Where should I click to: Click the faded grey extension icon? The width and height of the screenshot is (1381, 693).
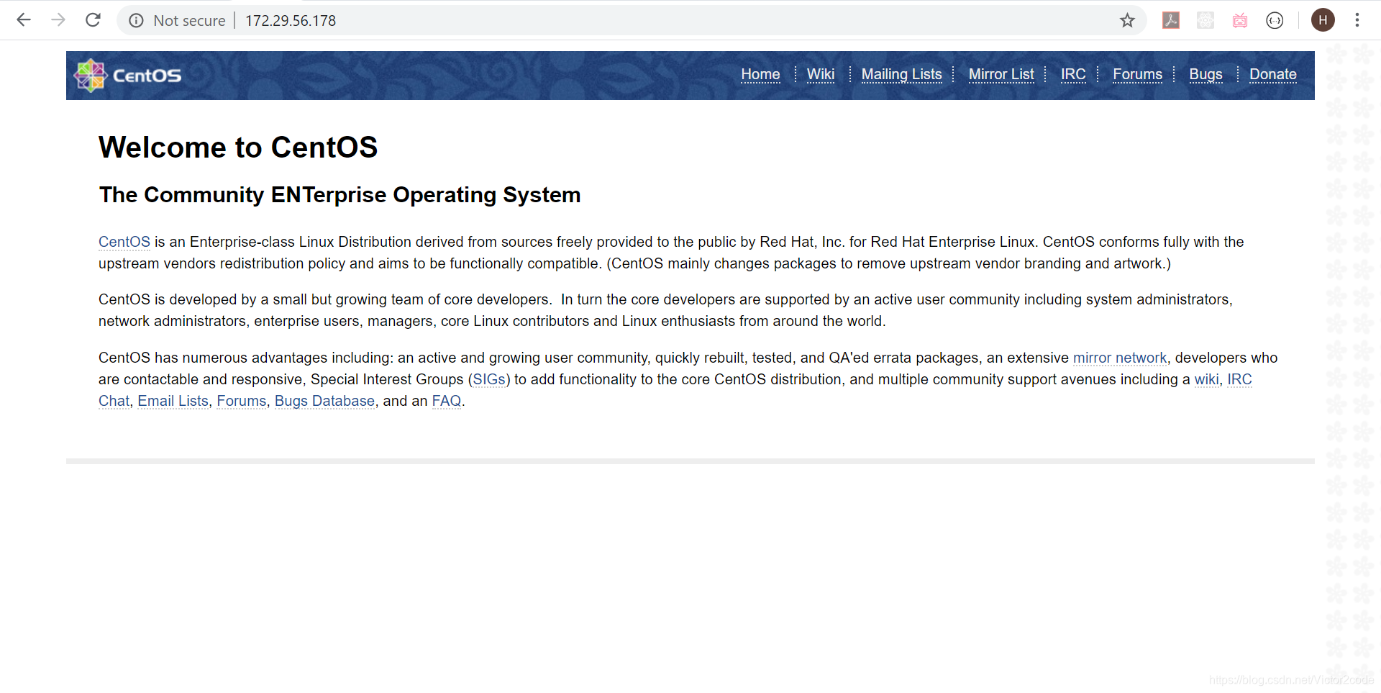(x=1205, y=20)
